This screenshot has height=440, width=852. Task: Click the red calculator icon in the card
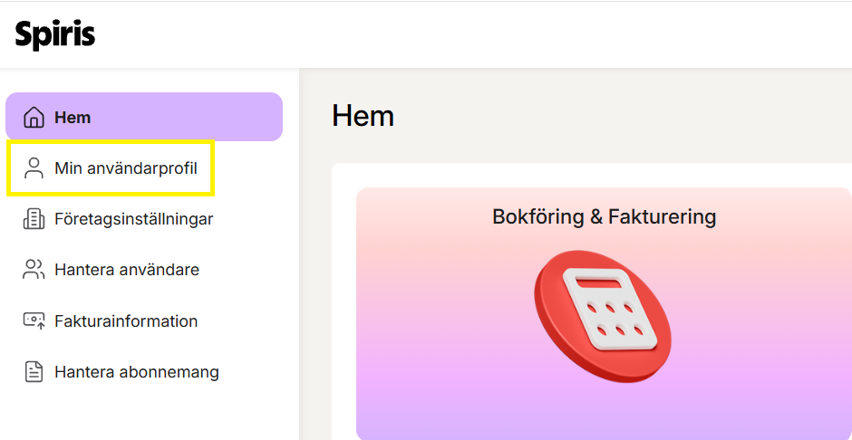click(x=603, y=316)
